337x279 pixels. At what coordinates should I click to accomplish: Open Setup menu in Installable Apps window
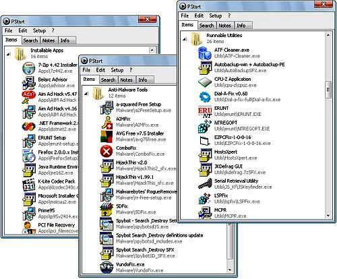coord(39,31)
